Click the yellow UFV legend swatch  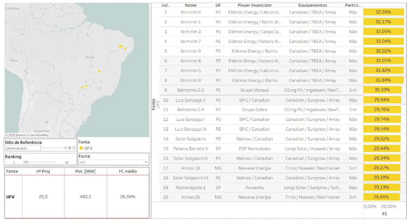point(81,148)
